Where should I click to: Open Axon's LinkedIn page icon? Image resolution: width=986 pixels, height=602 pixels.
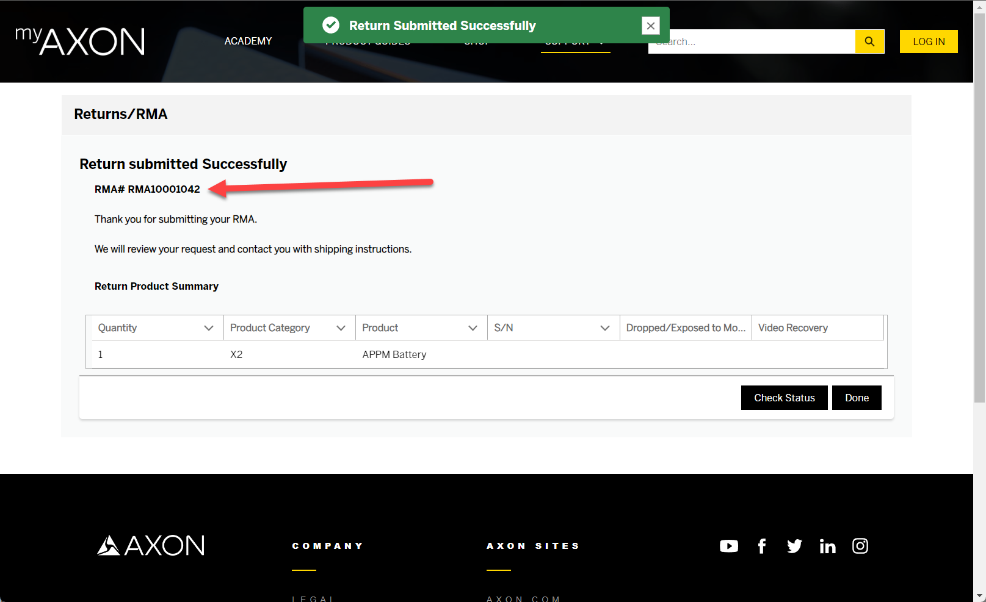827,546
